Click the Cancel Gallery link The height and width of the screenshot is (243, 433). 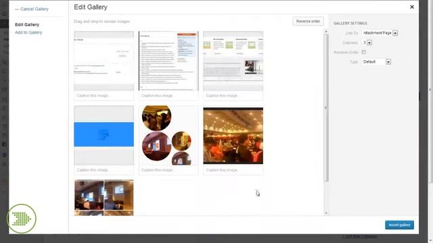click(x=32, y=9)
